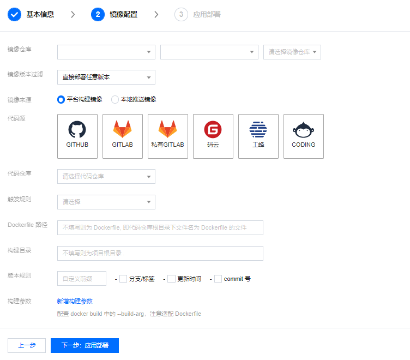Select 平台构建镜像 radio option
This screenshot has width=410, height=360.
(61, 100)
